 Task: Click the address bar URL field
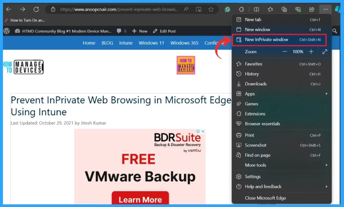pos(119,9)
